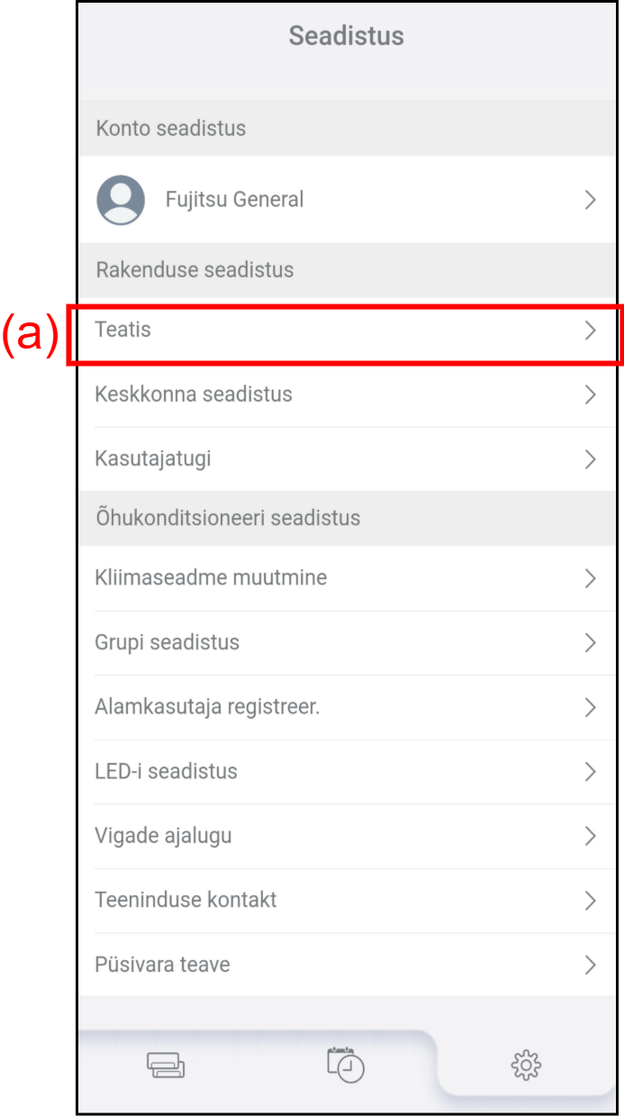Tap the Fujitsu General profile avatar icon
The height and width of the screenshot is (1116, 624).
point(121,200)
